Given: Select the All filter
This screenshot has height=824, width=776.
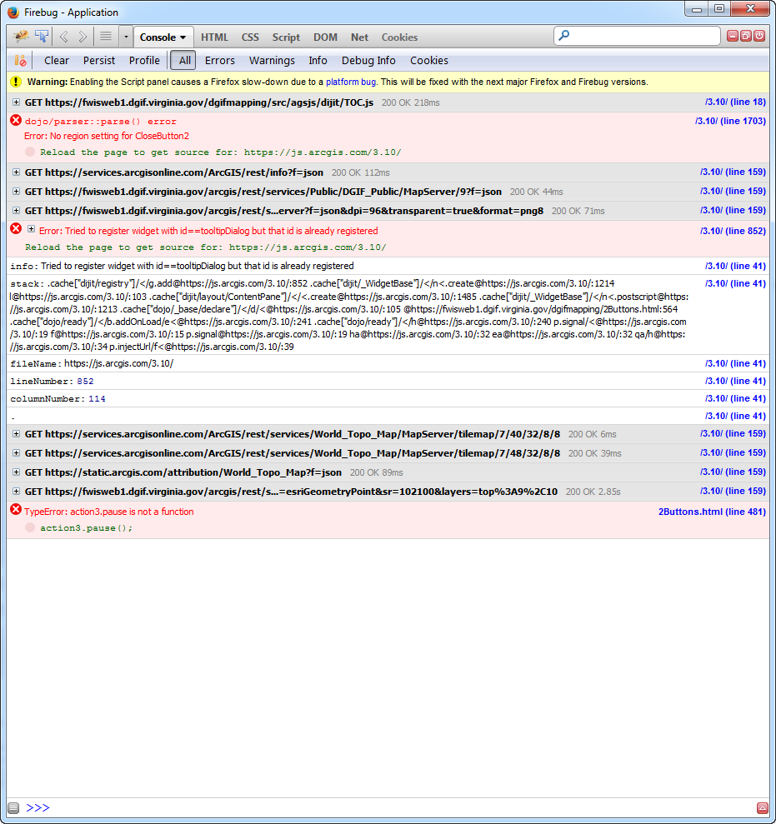Looking at the screenshot, I should click(183, 61).
